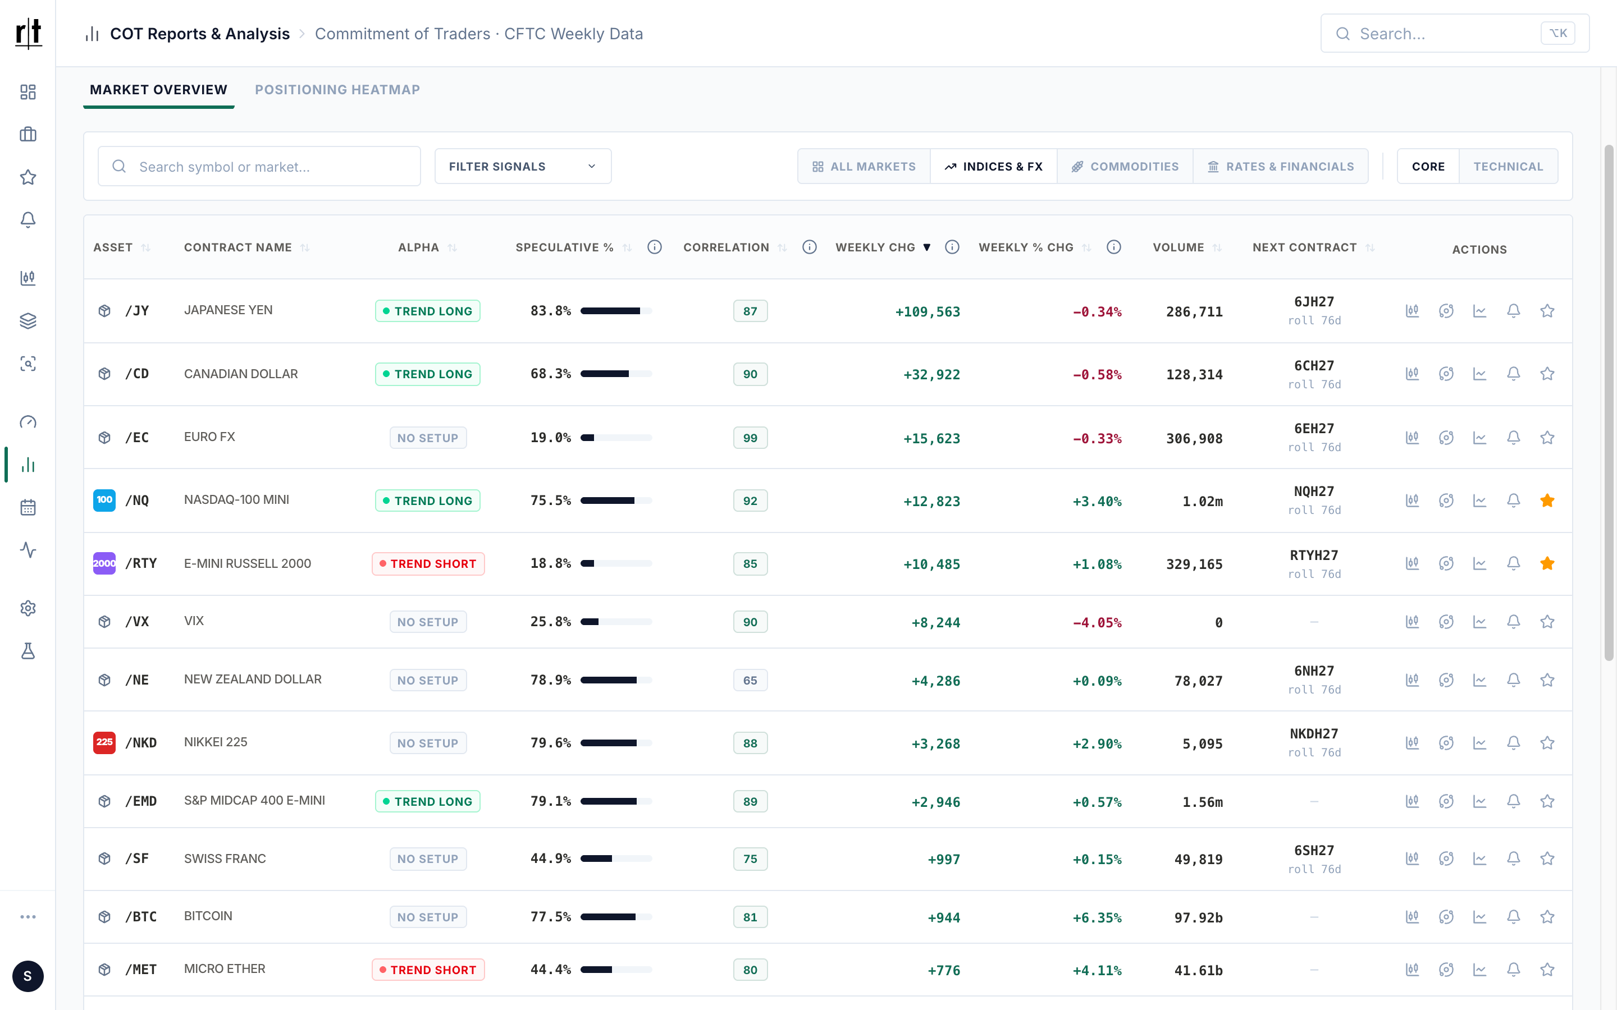This screenshot has width=1617, height=1010.
Task: Unfavorite the E-Mini Russell 2000 star
Action: (1547, 564)
